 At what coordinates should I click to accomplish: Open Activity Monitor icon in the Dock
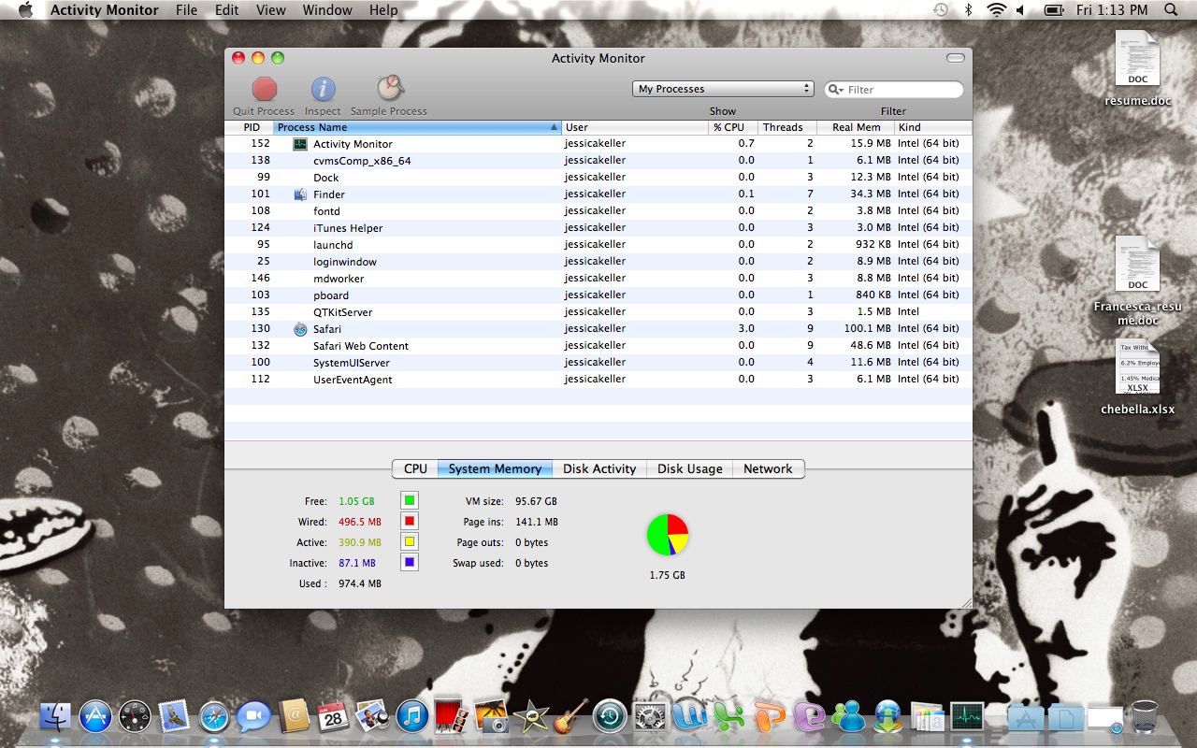click(x=967, y=717)
